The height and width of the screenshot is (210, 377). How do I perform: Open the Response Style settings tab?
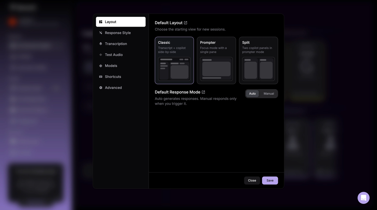(121, 33)
